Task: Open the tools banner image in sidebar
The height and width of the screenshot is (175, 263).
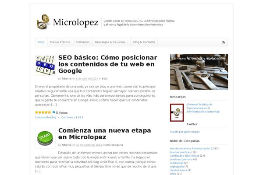Action: point(199,72)
